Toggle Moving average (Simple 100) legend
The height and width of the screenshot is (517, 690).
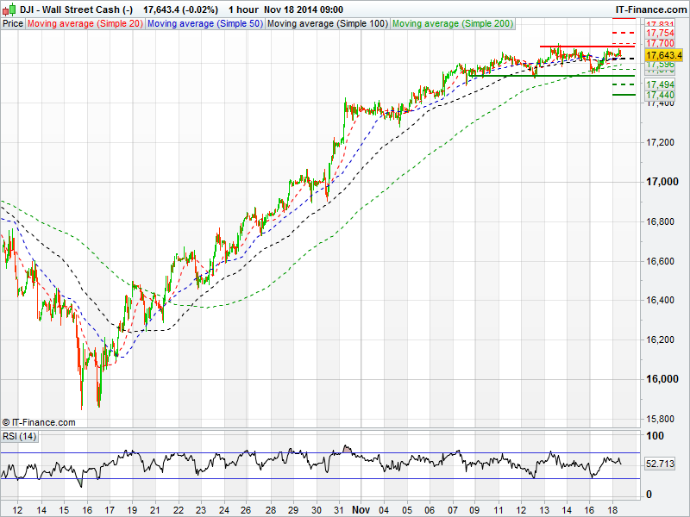[x=327, y=23]
